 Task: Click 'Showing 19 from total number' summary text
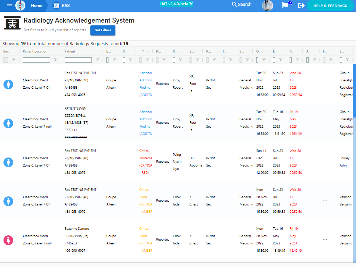66,43
